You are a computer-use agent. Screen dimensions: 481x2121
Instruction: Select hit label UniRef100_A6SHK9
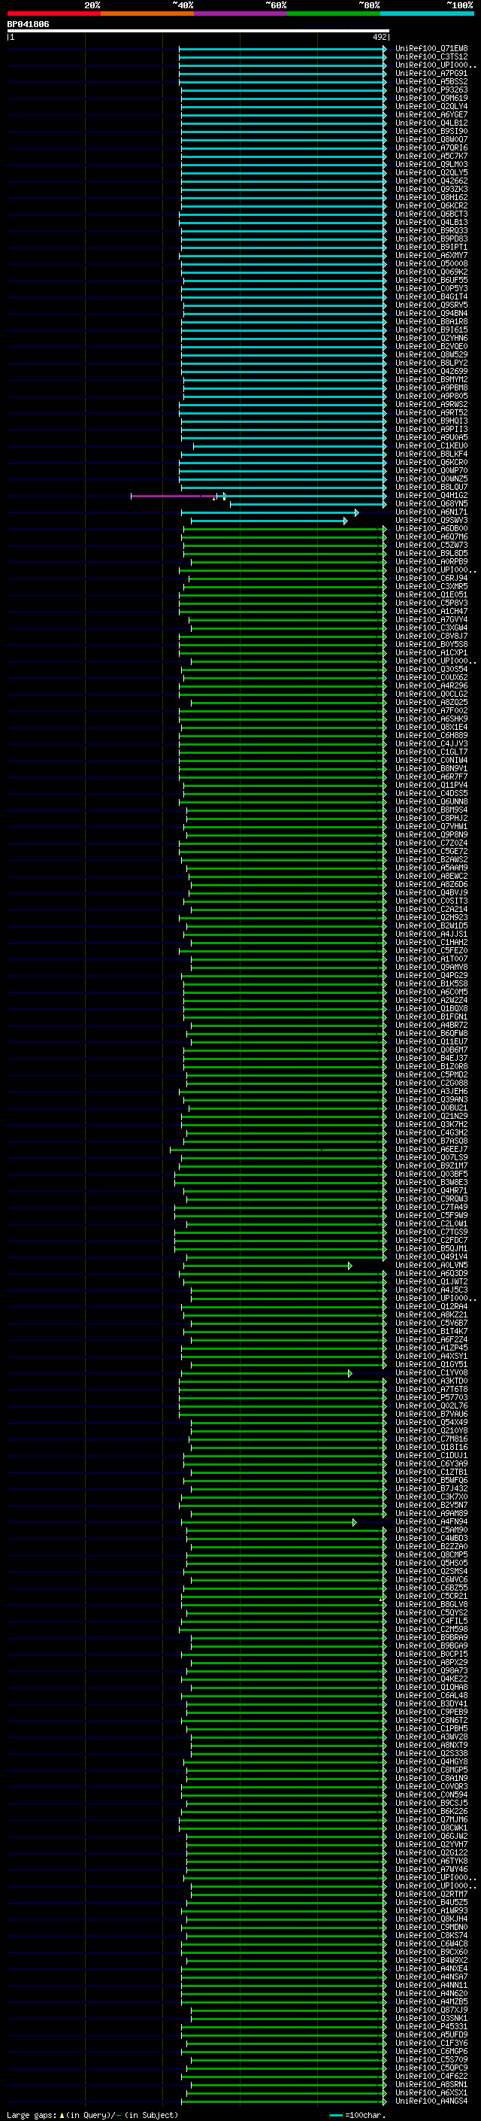click(431, 719)
